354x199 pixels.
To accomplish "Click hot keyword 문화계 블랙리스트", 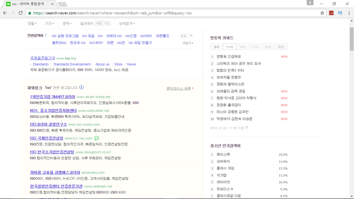I will pyautogui.click(x=230, y=84).
